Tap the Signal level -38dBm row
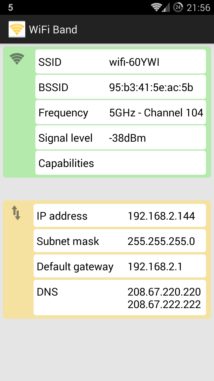This screenshot has height=381, width=214. pos(120,138)
